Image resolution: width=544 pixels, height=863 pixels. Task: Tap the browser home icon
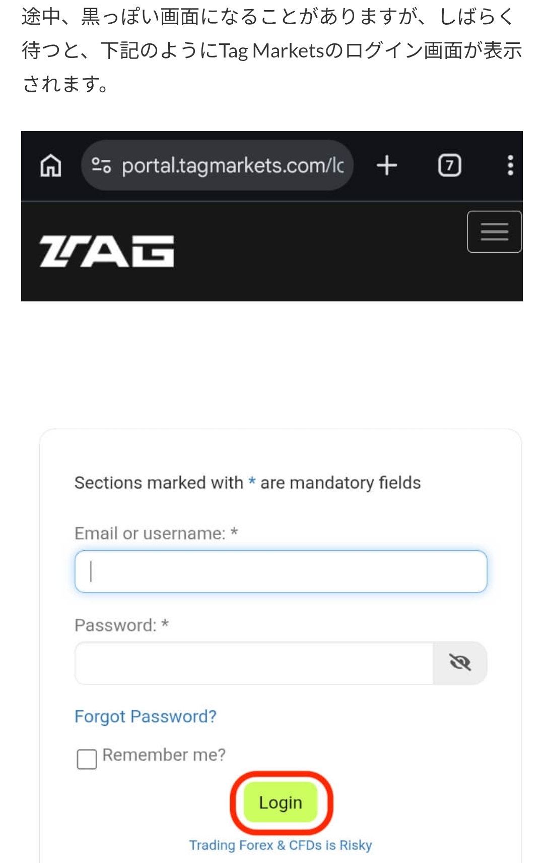coord(50,165)
